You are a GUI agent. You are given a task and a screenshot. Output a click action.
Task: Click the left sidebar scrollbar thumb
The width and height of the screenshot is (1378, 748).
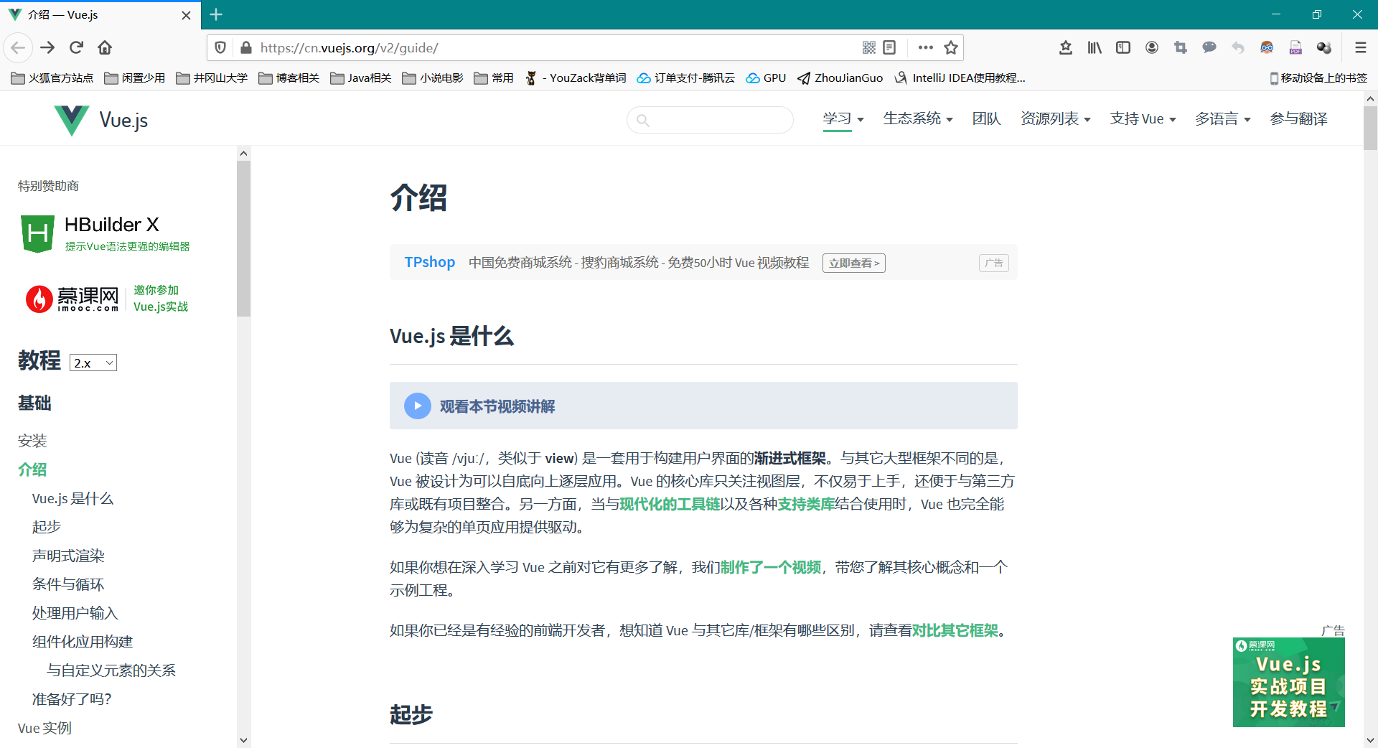(243, 237)
